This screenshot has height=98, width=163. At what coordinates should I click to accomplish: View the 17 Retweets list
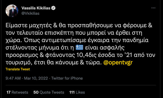pos(17,92)
